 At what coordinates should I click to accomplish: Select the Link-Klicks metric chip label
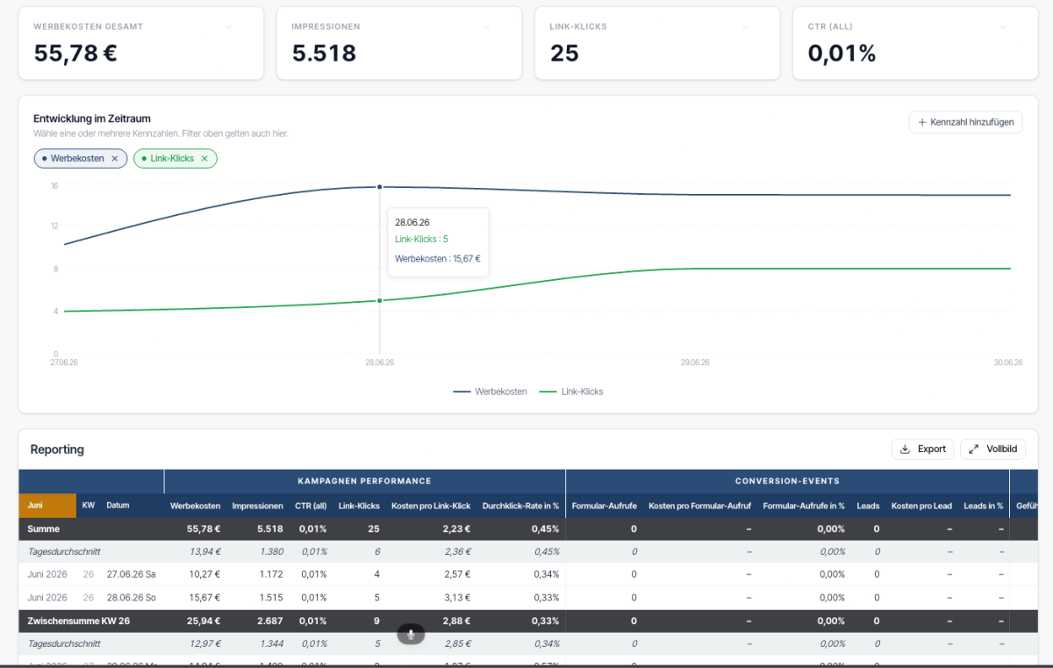point(172,159)
